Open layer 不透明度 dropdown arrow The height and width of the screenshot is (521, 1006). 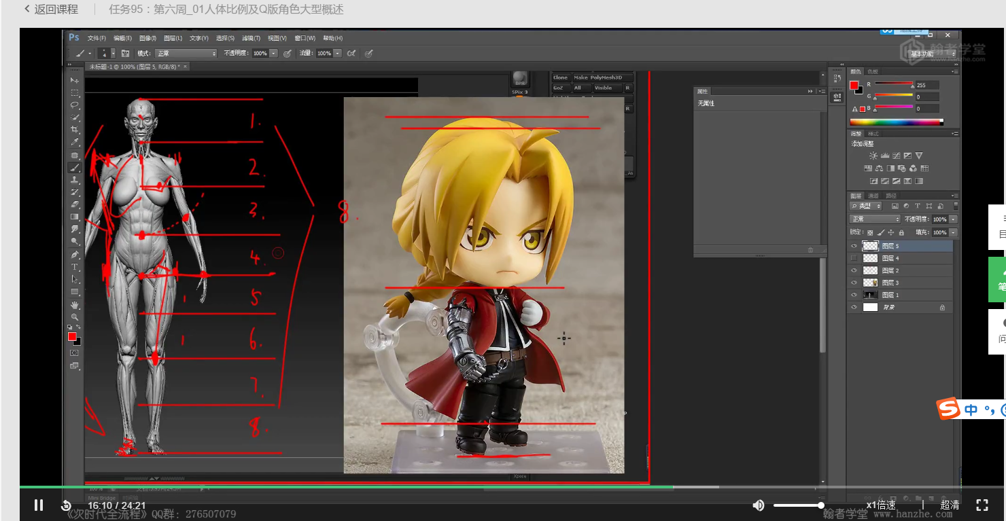pyautogui.click(x=953, y=219)
